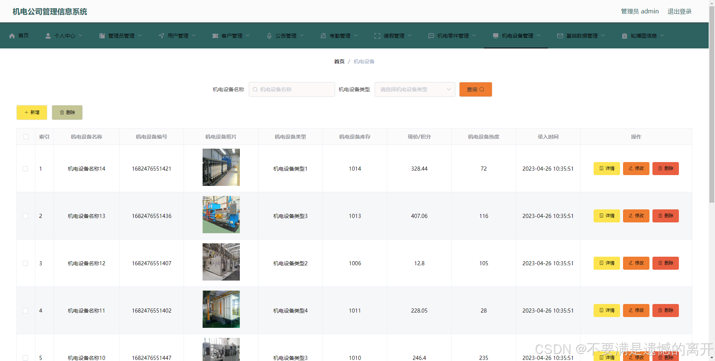This screenshot has height=361, width=715.
Task: Click 详情 button for 机电设备名称11
Action: [607, 310]
